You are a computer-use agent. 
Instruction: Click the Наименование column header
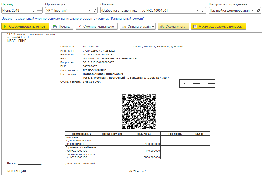(x=82, y=134)
